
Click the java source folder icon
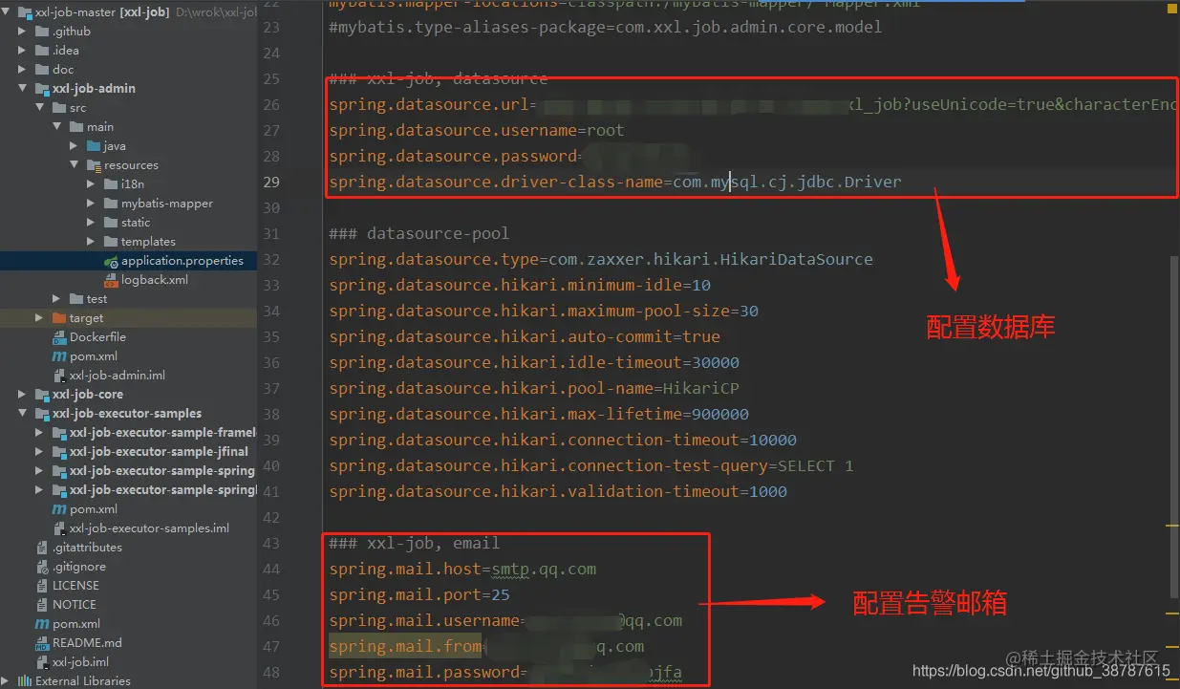(94, 146)
